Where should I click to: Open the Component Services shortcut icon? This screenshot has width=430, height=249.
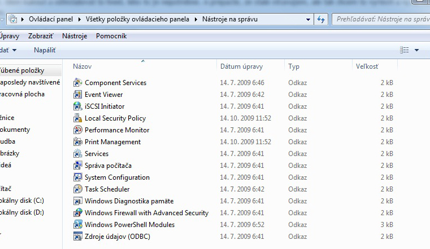click(78, 83)
